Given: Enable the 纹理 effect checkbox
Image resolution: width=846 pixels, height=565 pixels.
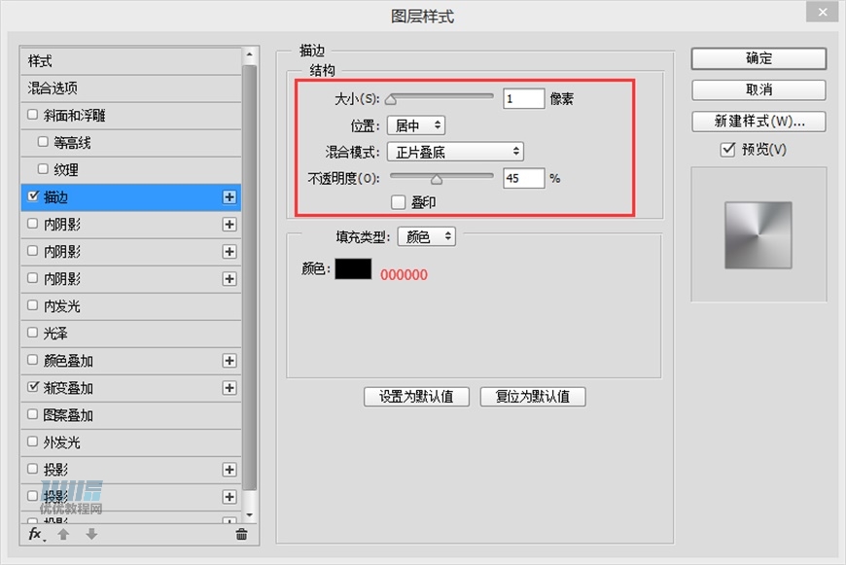Looking at the screenshot, I should [x=43, y=168].
